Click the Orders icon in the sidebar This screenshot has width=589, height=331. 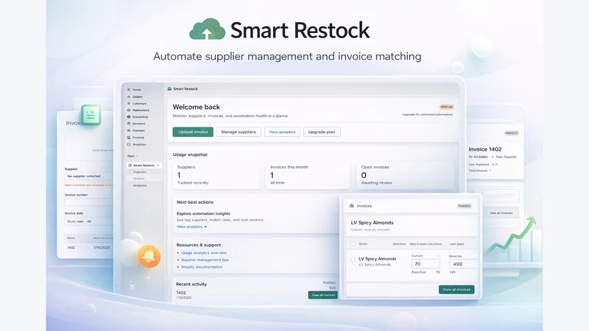point(129,97)
